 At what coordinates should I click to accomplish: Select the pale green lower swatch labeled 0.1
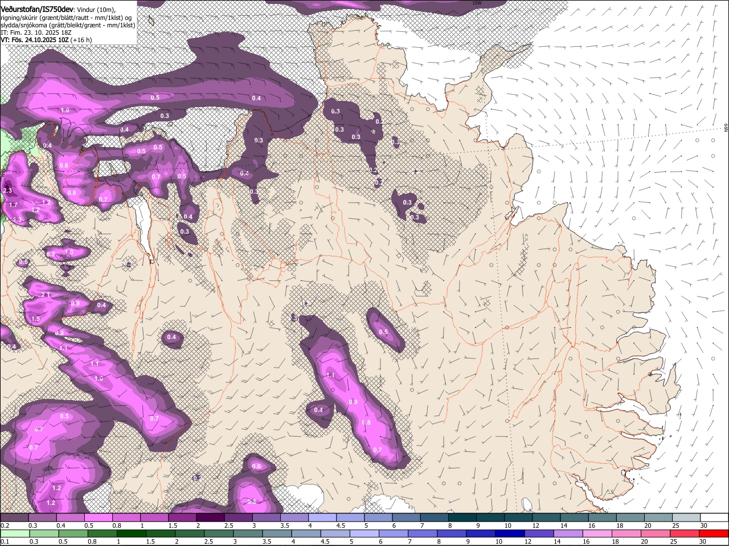(15, 534)
